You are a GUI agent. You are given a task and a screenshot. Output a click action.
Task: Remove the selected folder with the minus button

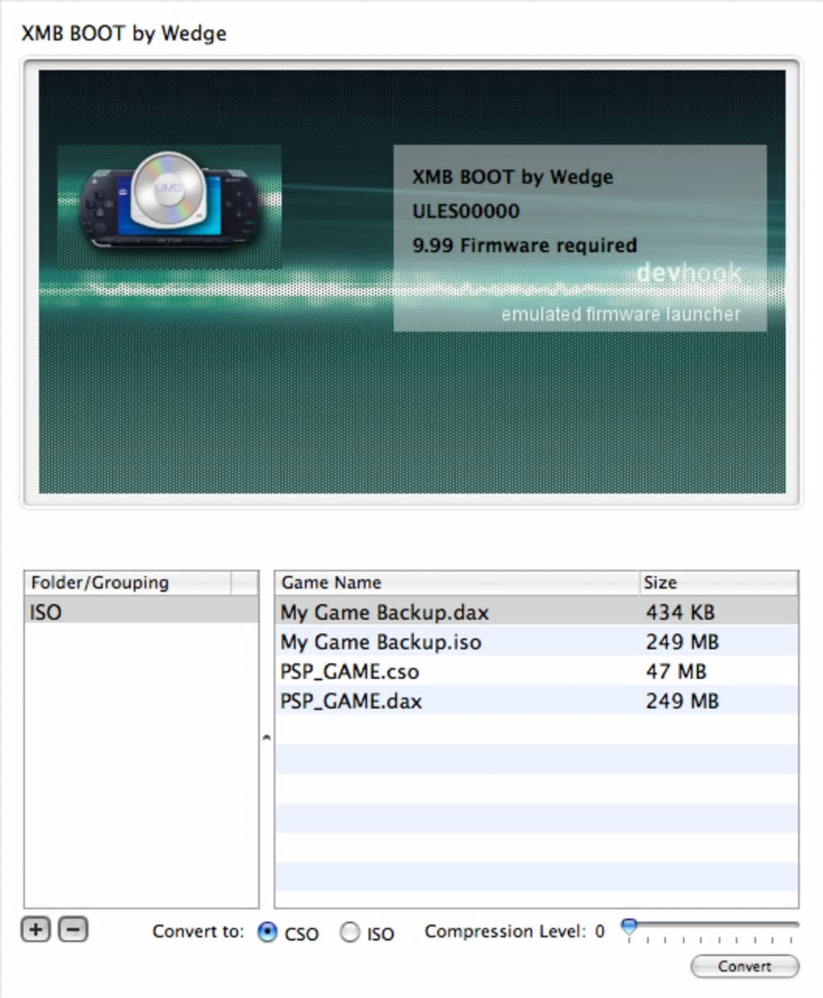coord(73,929)
